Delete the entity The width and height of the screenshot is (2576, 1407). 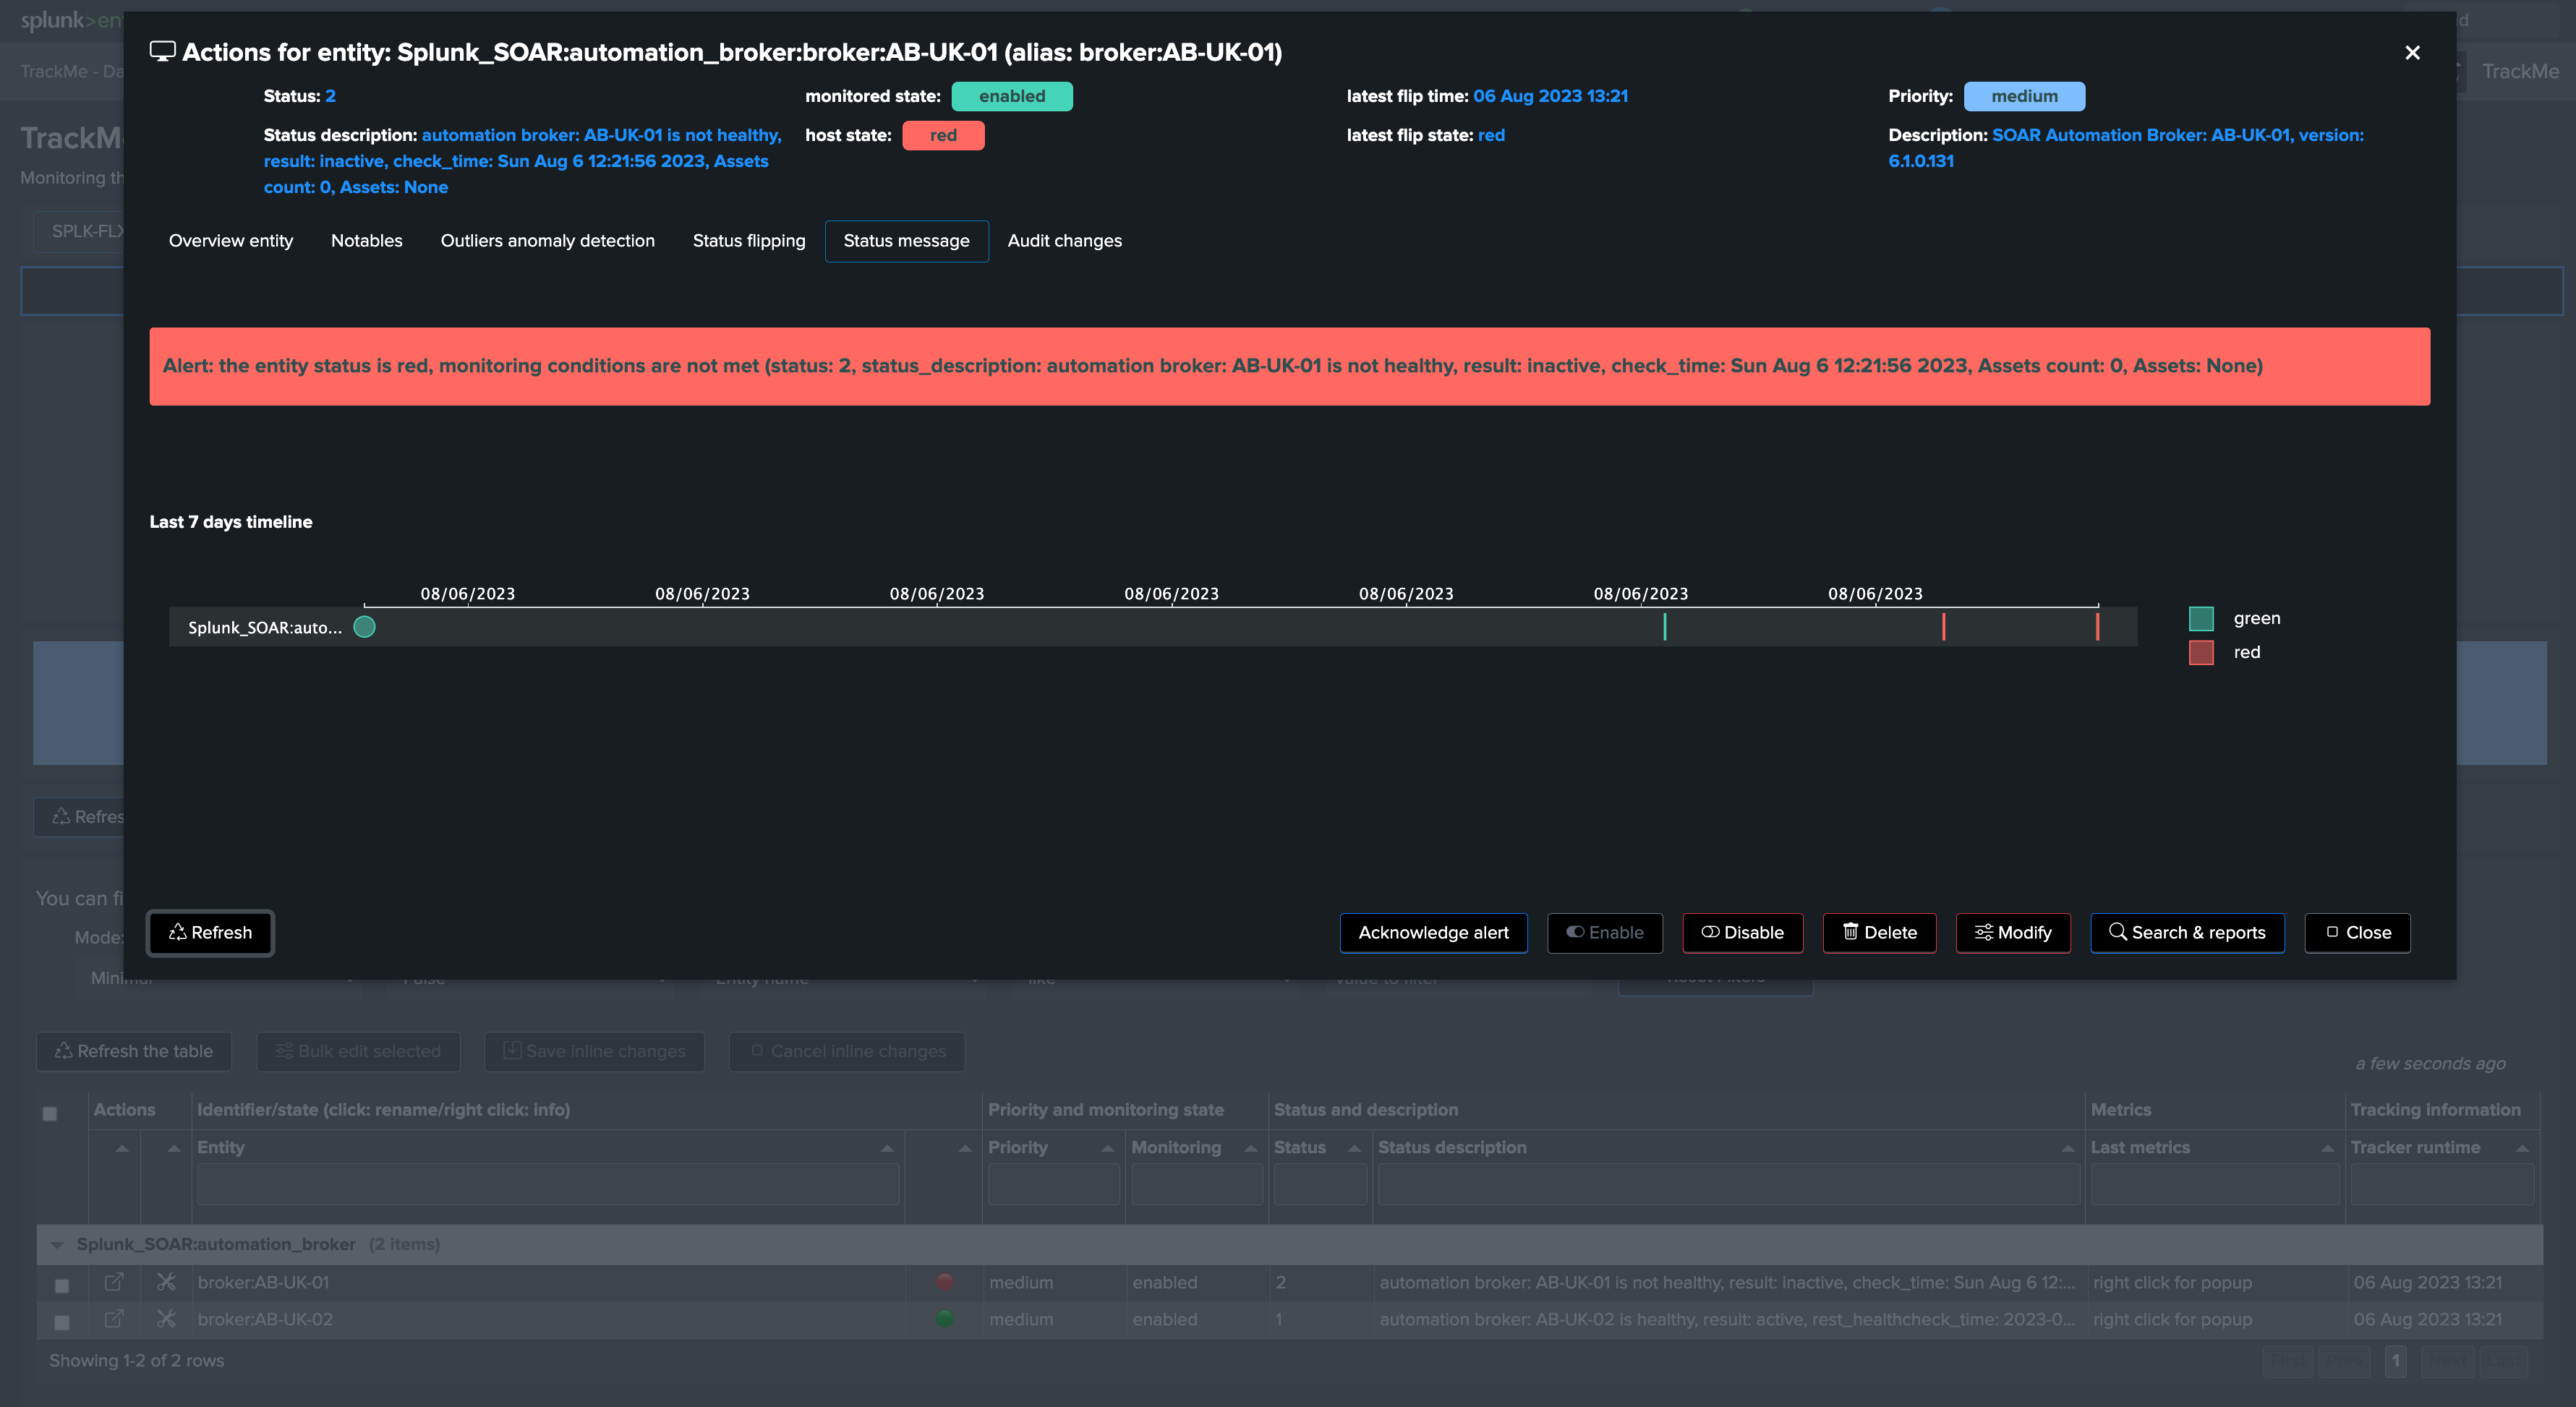pyautogui.click(x=1880, y=933)
